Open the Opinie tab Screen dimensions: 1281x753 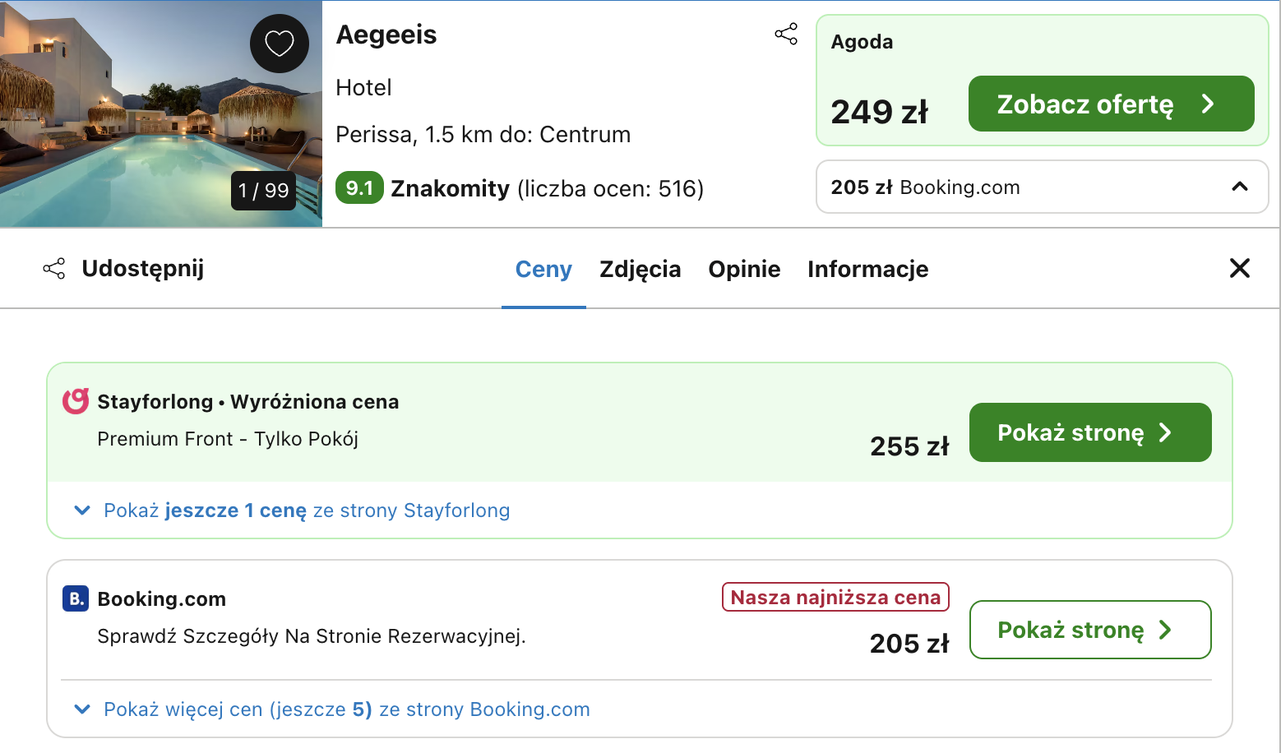tap(744, 269)
